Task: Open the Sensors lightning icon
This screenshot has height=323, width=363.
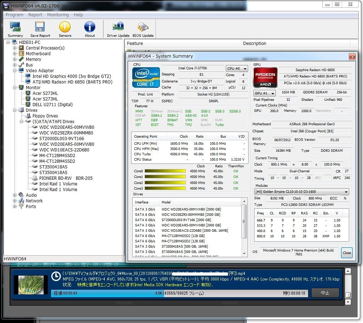Action: (65, 27)
